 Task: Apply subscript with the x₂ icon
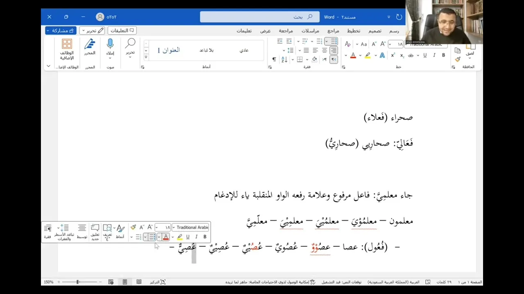click(x=402, y=55)
